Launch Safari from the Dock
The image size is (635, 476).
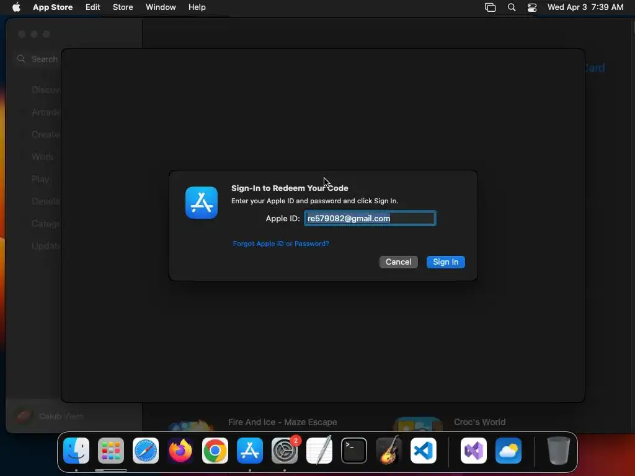tap(146, 451)
